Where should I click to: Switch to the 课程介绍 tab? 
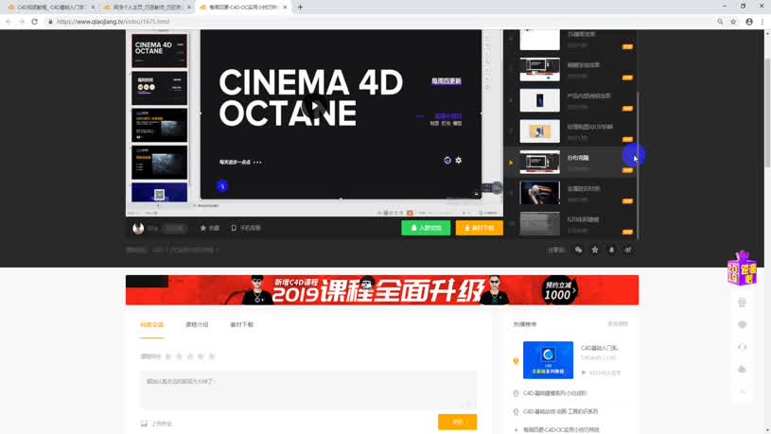[x=197, y=325]
